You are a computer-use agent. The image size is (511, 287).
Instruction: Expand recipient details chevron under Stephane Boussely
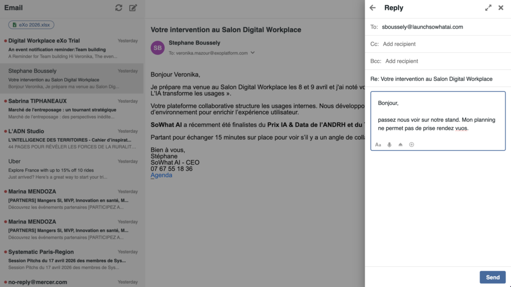253,53
